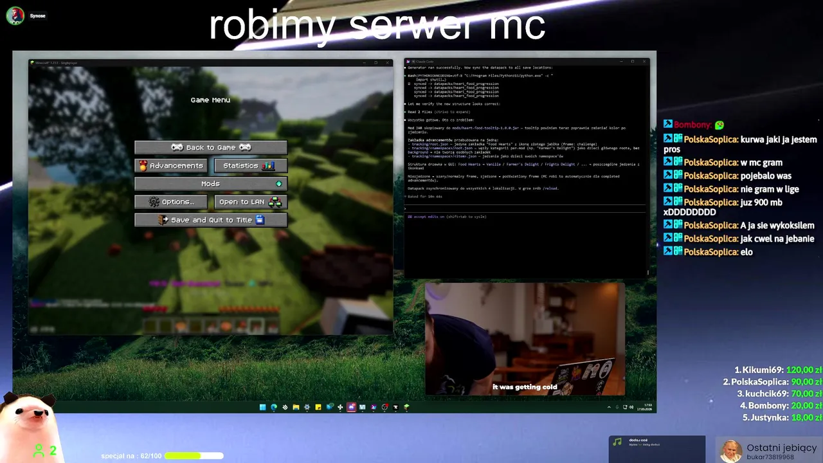Click the white fan-shaped taskbar icon
This screenshot has width=823, height=463.
pyautogui.click(x=340, y=407)
